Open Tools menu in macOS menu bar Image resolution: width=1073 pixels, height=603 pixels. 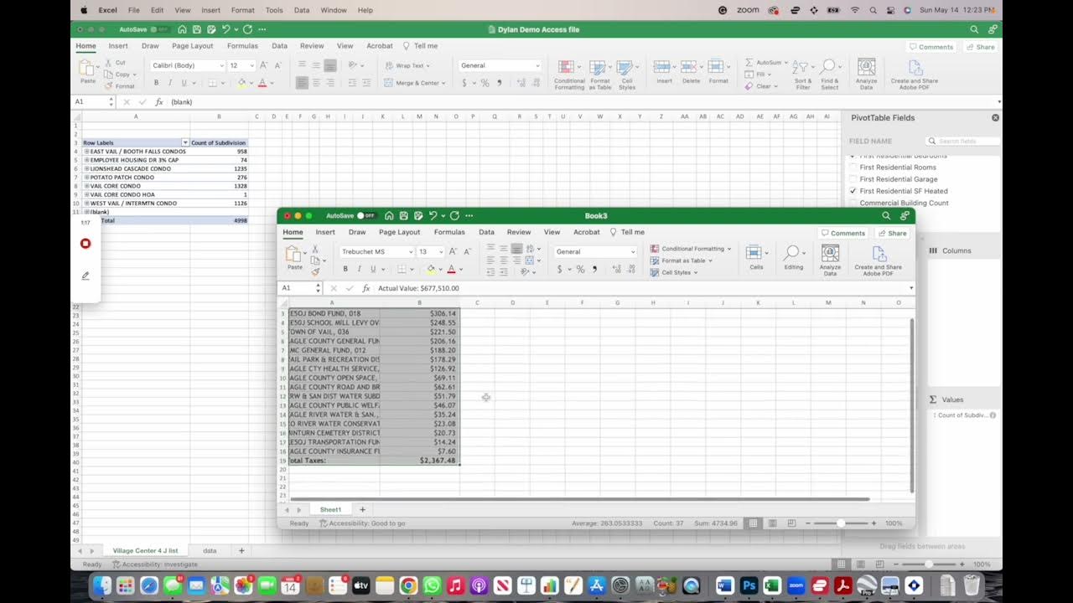point(274,10)
